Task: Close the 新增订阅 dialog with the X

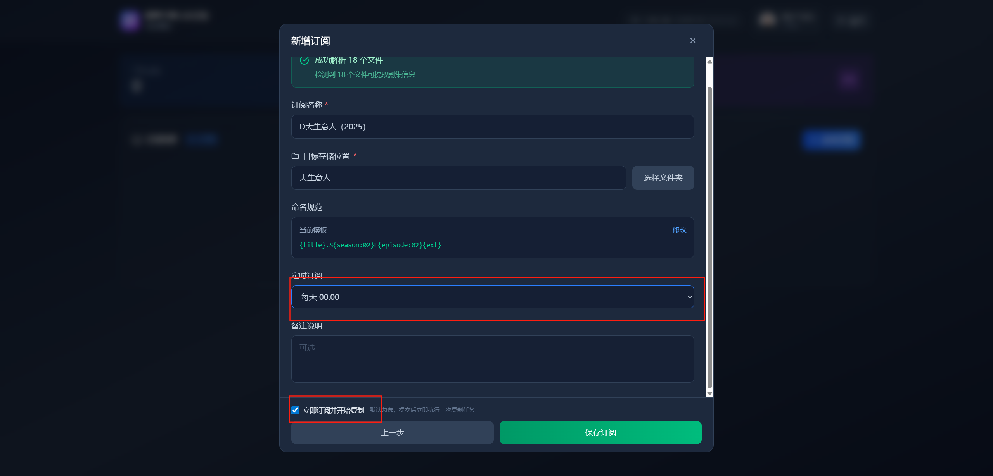Action: [x=693, y=41]
